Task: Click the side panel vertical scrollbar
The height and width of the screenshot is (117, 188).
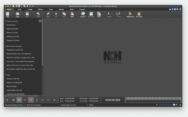Action: coord(42,42)
